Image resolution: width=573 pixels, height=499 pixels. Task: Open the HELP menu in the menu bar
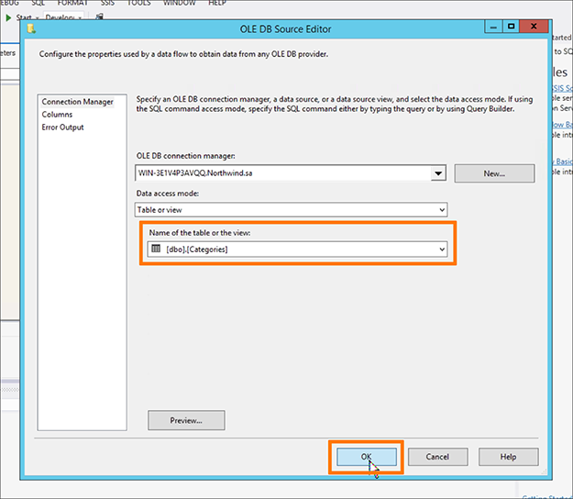point(217,3)
